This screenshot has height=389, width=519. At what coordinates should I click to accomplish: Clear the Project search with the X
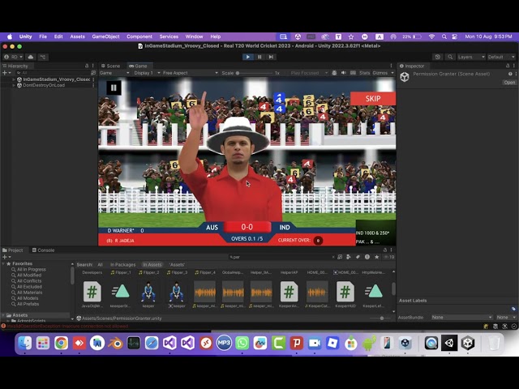pyautogui.click(x=332, y=257)
